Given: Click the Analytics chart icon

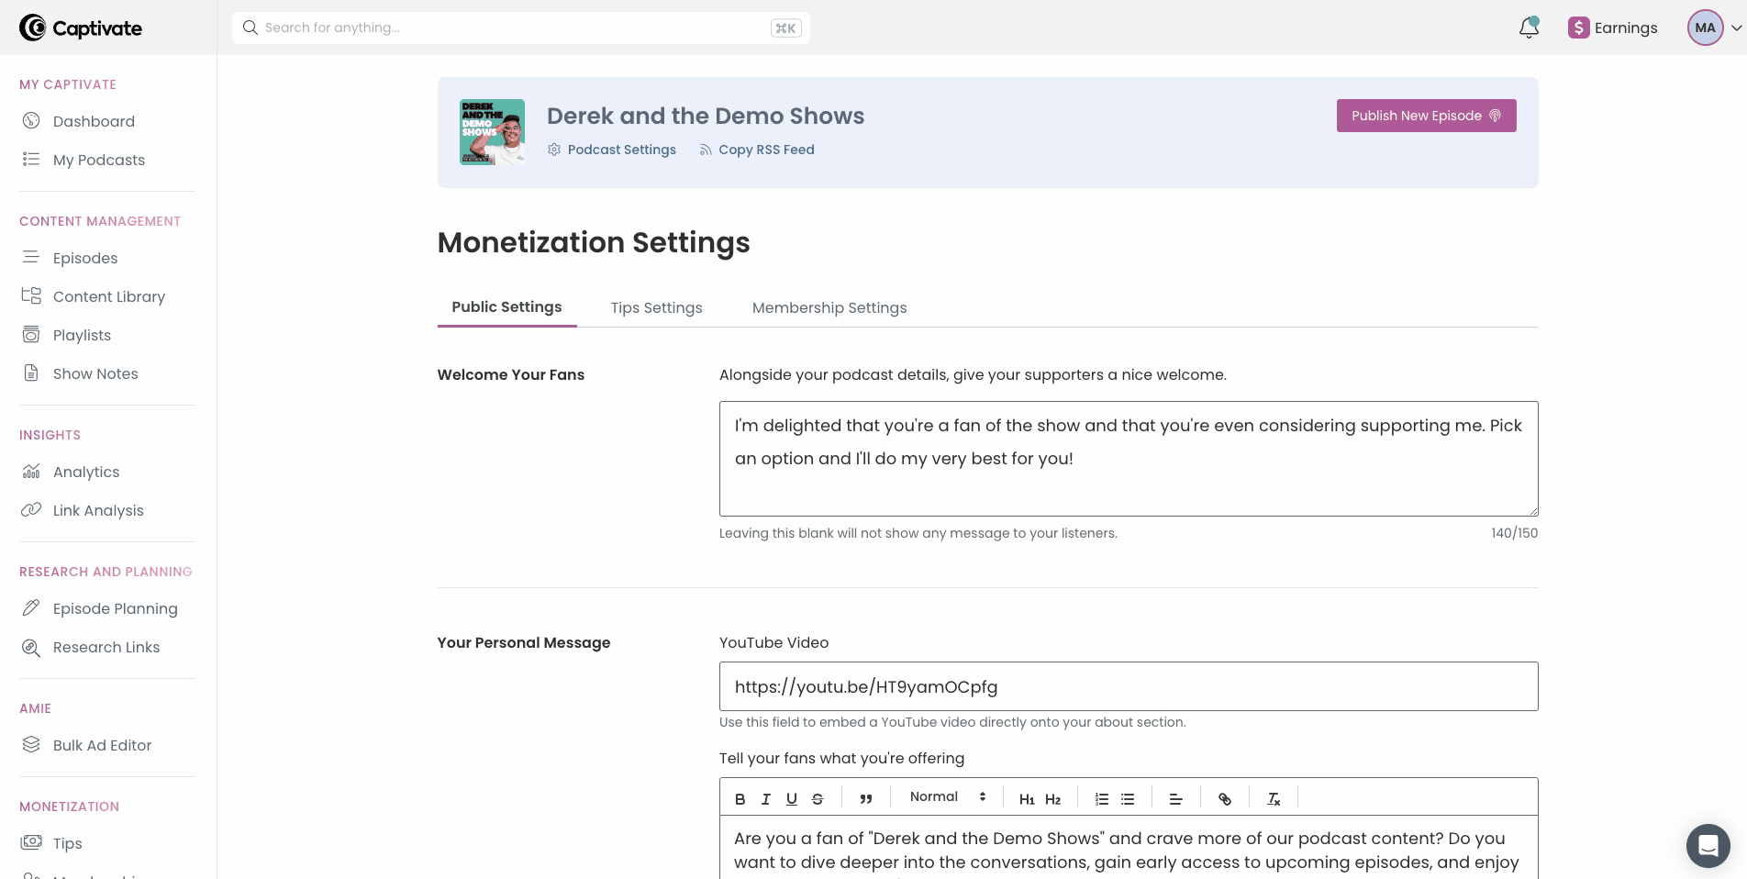Looking at the screenshot, I should click(x=31, y=472).
